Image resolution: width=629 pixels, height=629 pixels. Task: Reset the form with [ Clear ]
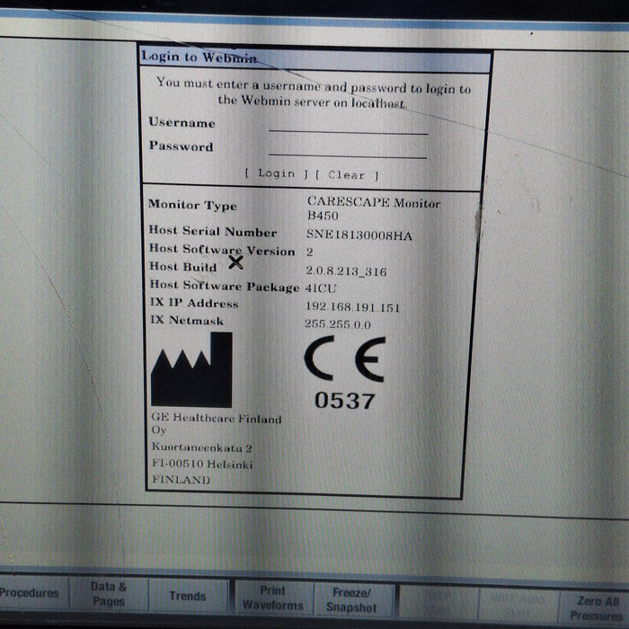click(347, 175)
